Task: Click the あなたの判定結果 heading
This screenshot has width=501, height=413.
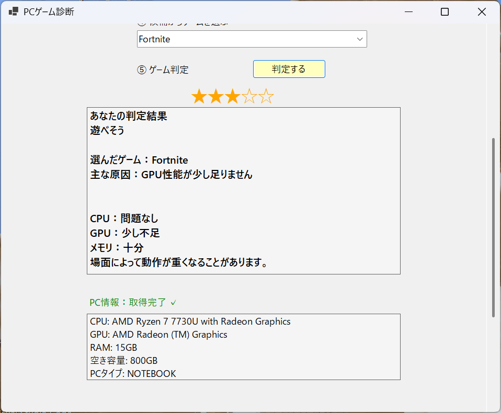Action: coord(129,116)
